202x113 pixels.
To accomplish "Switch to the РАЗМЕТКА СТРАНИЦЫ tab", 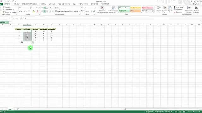I will point(29,4).
